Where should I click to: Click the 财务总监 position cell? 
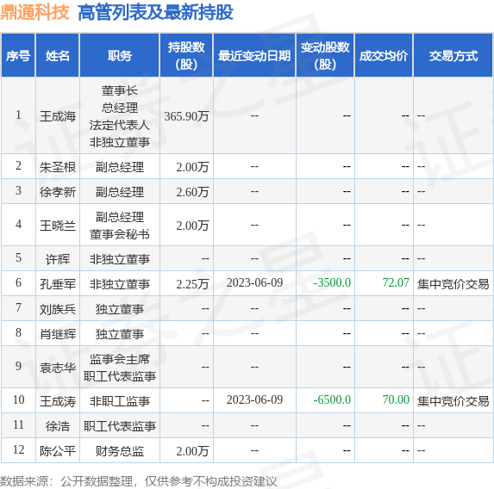tap(120, 451)
